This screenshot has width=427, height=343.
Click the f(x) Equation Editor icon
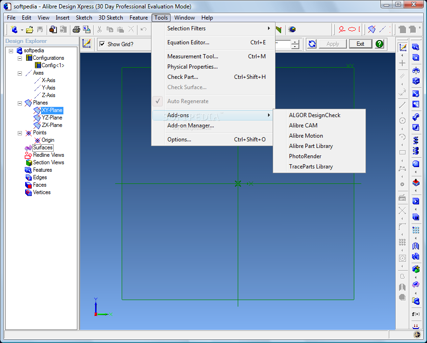click(415, 314)
